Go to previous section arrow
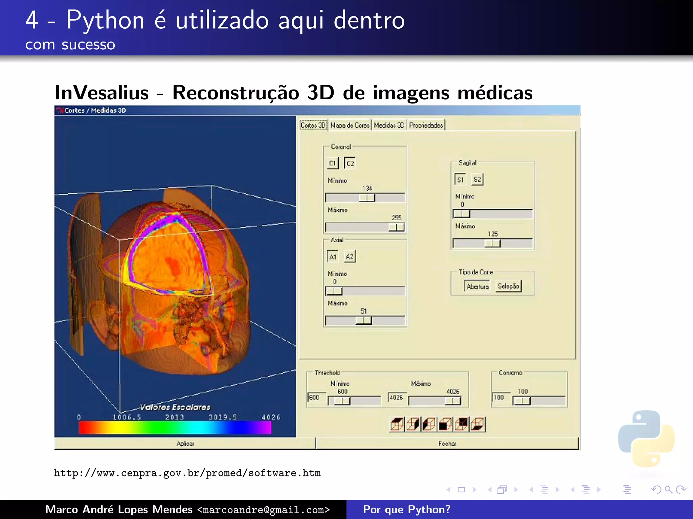693x519 pixels. (x=573, y=490)
